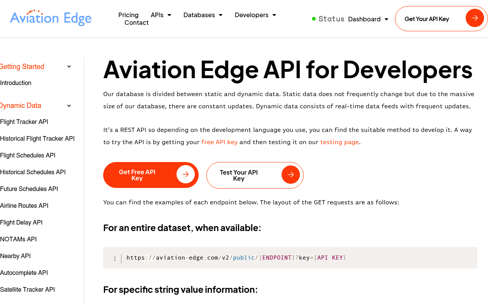
Task: Click the arrow icon in Get Your API Key
Action: [475, 18]
